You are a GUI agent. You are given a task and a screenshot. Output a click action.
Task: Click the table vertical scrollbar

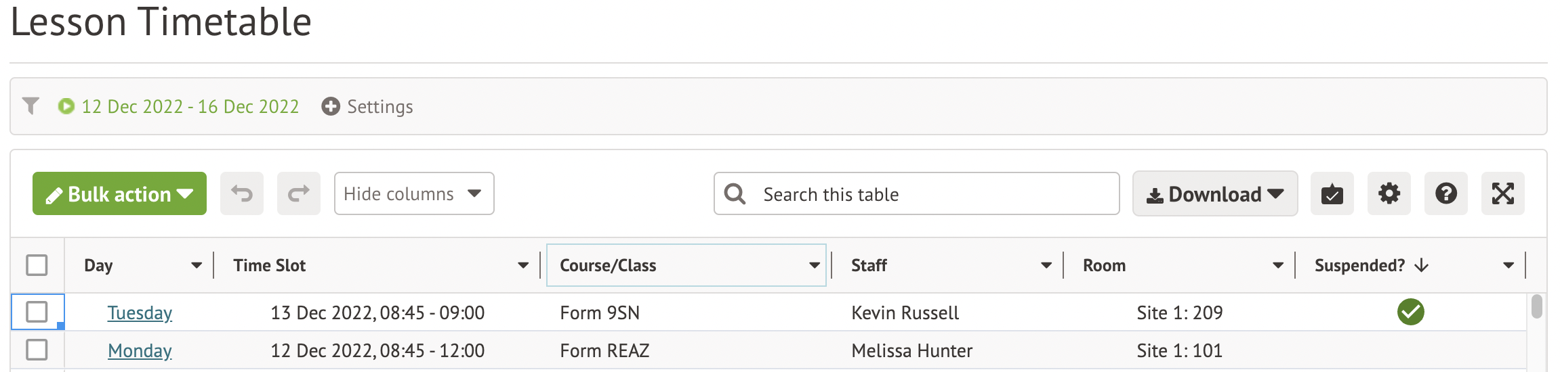pos(1536,308)
